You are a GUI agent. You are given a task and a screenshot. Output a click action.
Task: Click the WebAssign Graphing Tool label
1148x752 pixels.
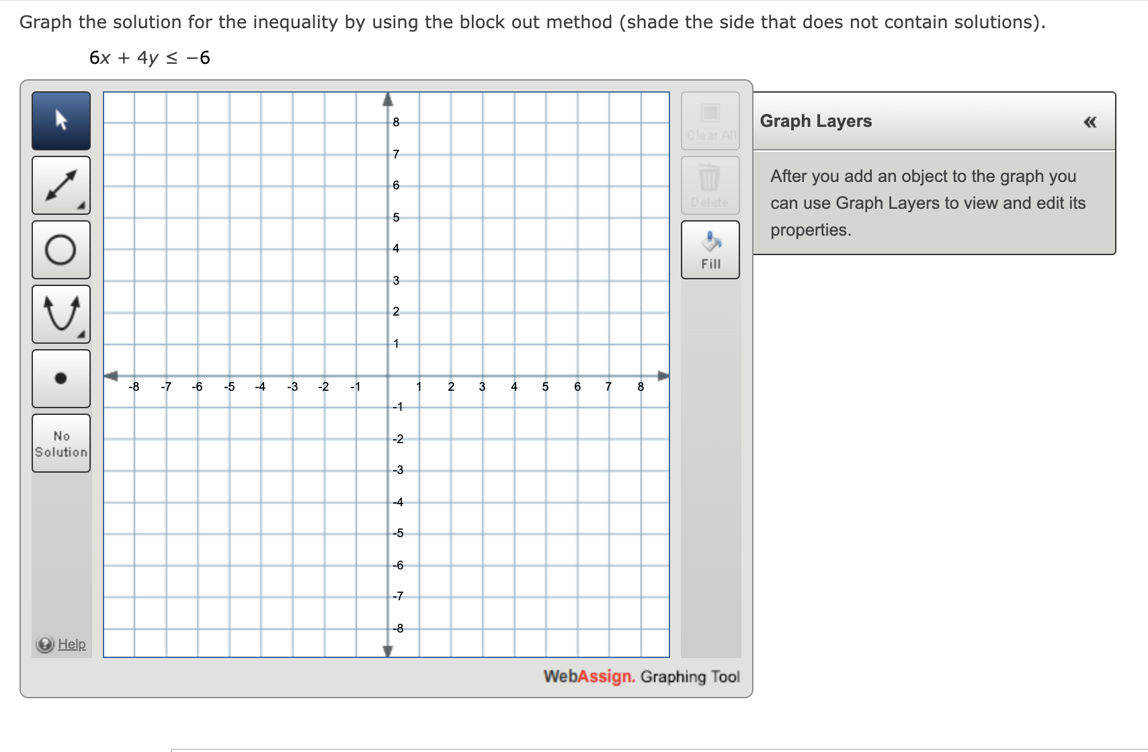642,676
